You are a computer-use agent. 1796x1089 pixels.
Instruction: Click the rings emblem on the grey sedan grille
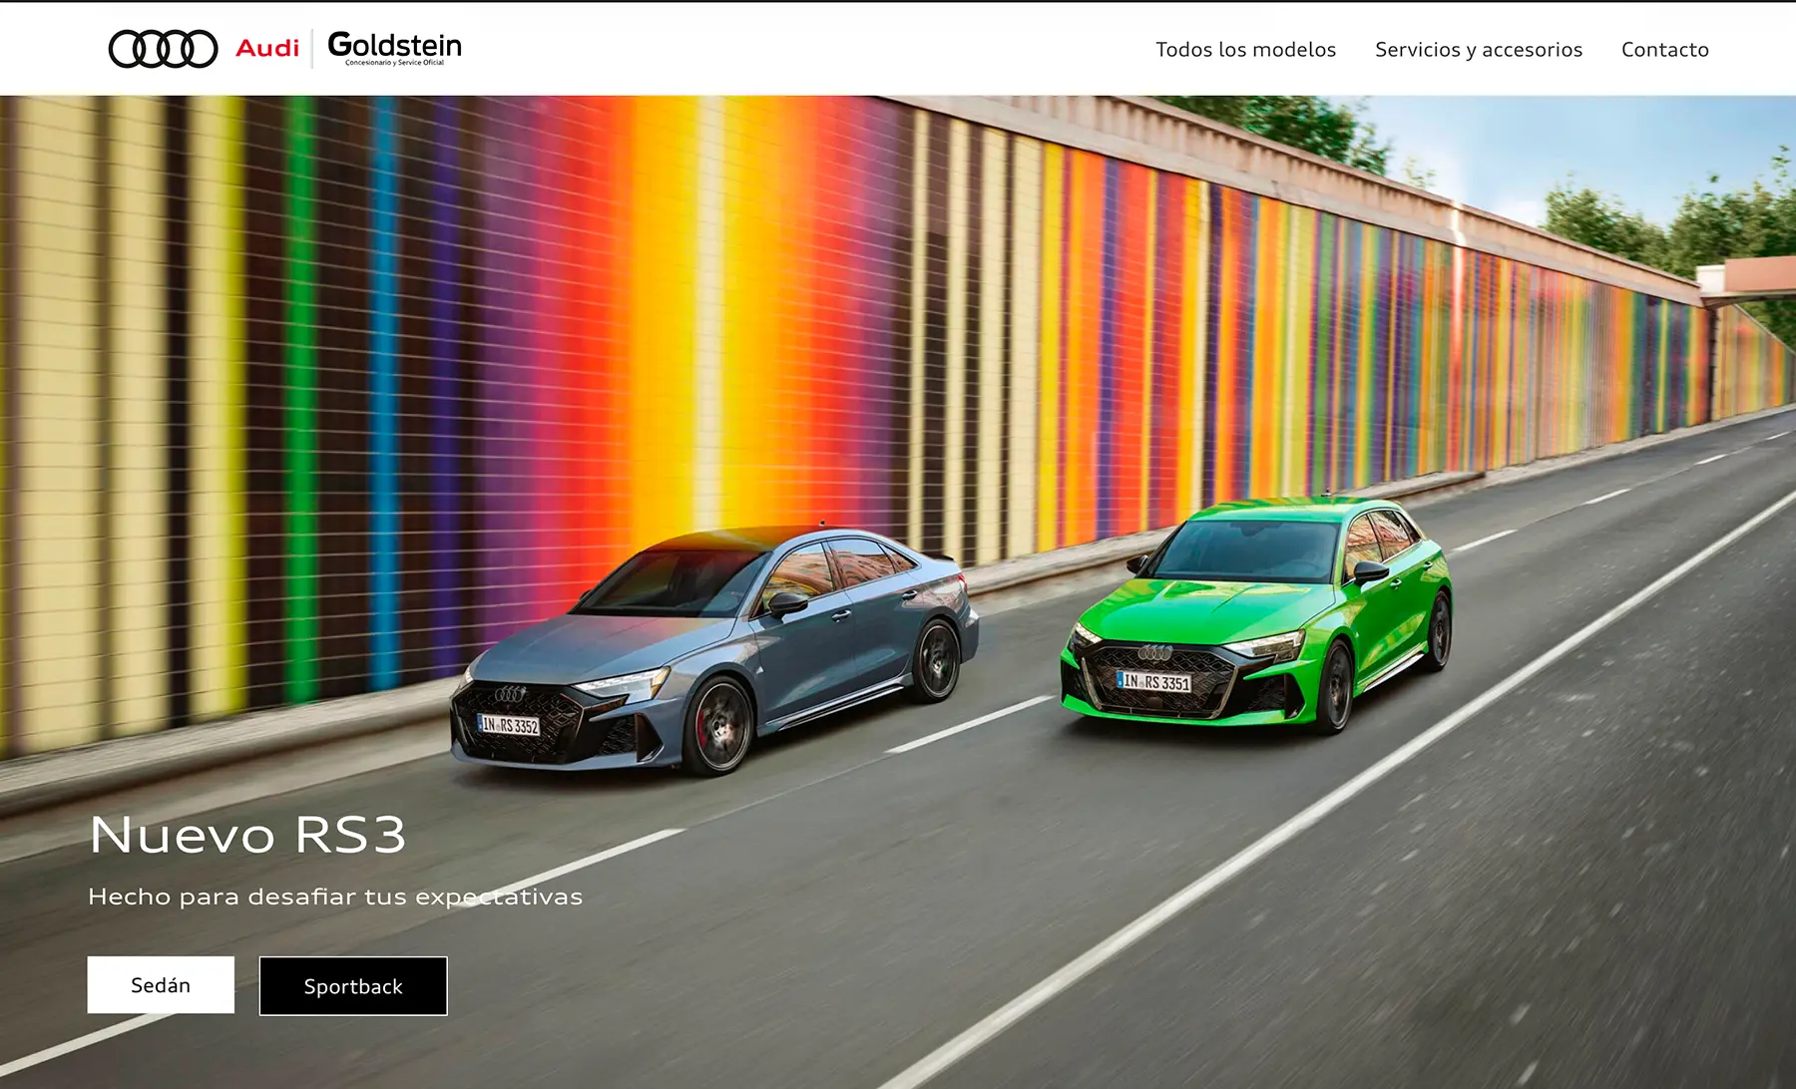coord(510,693)
